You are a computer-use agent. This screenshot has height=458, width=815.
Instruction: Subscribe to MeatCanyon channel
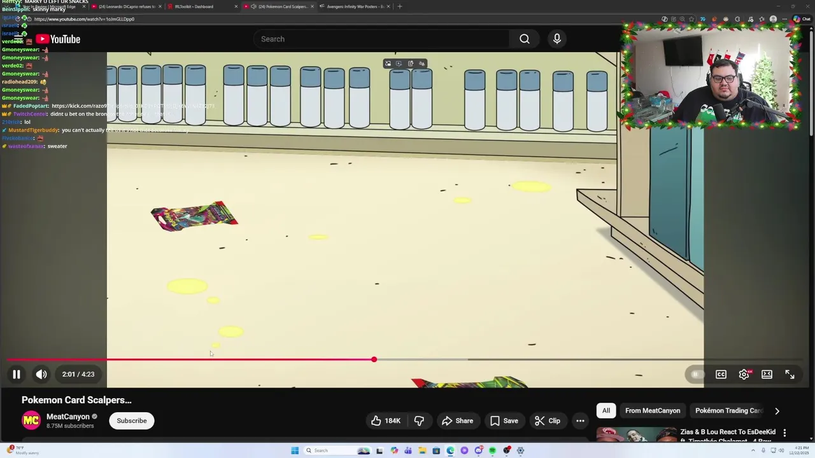click(132, 420)
